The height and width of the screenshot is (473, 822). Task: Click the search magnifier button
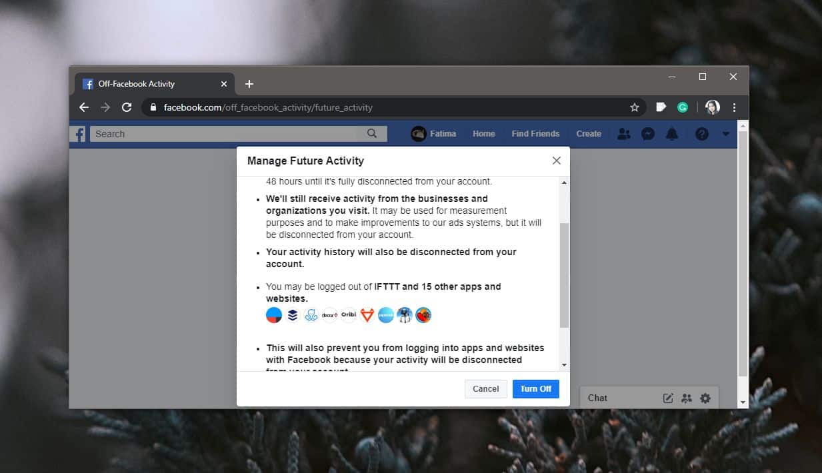pos(372,134)
